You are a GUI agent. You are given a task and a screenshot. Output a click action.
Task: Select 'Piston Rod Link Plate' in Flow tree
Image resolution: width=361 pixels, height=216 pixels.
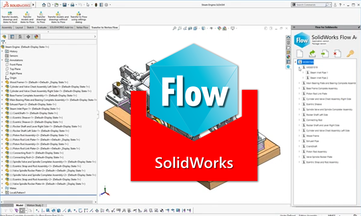[x=317, y=94]
